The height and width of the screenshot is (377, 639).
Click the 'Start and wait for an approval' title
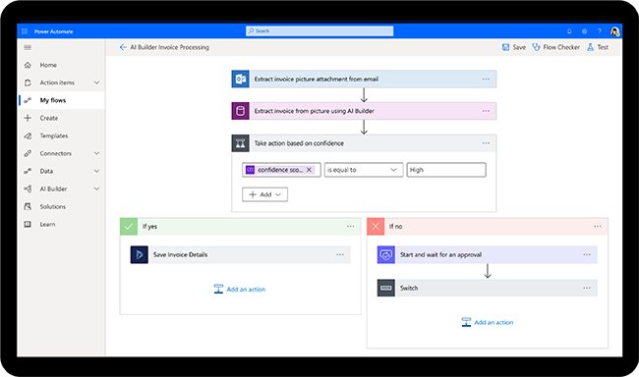(440, 255)
